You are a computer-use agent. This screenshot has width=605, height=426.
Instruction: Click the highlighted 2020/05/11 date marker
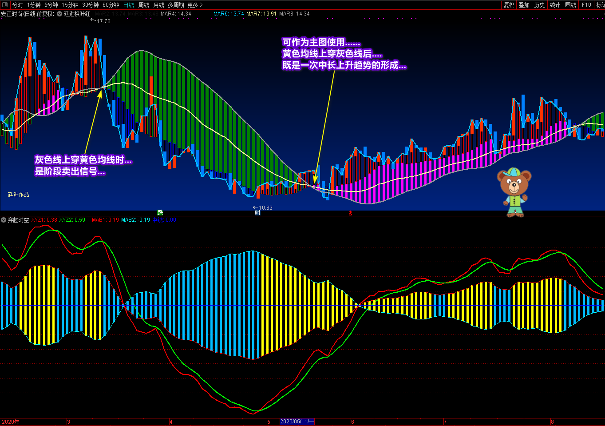pos(297,422)
